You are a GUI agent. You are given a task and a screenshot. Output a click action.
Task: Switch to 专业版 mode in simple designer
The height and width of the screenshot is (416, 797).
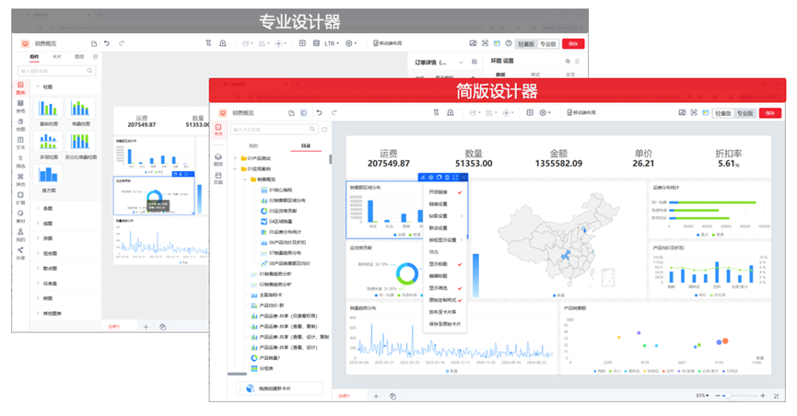744,112
